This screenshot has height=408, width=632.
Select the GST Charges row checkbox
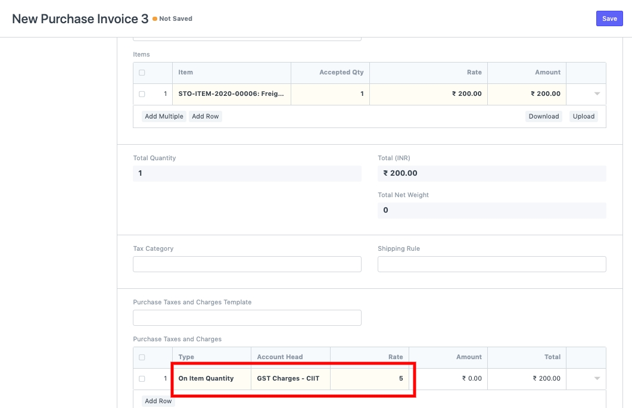point(142,379)
